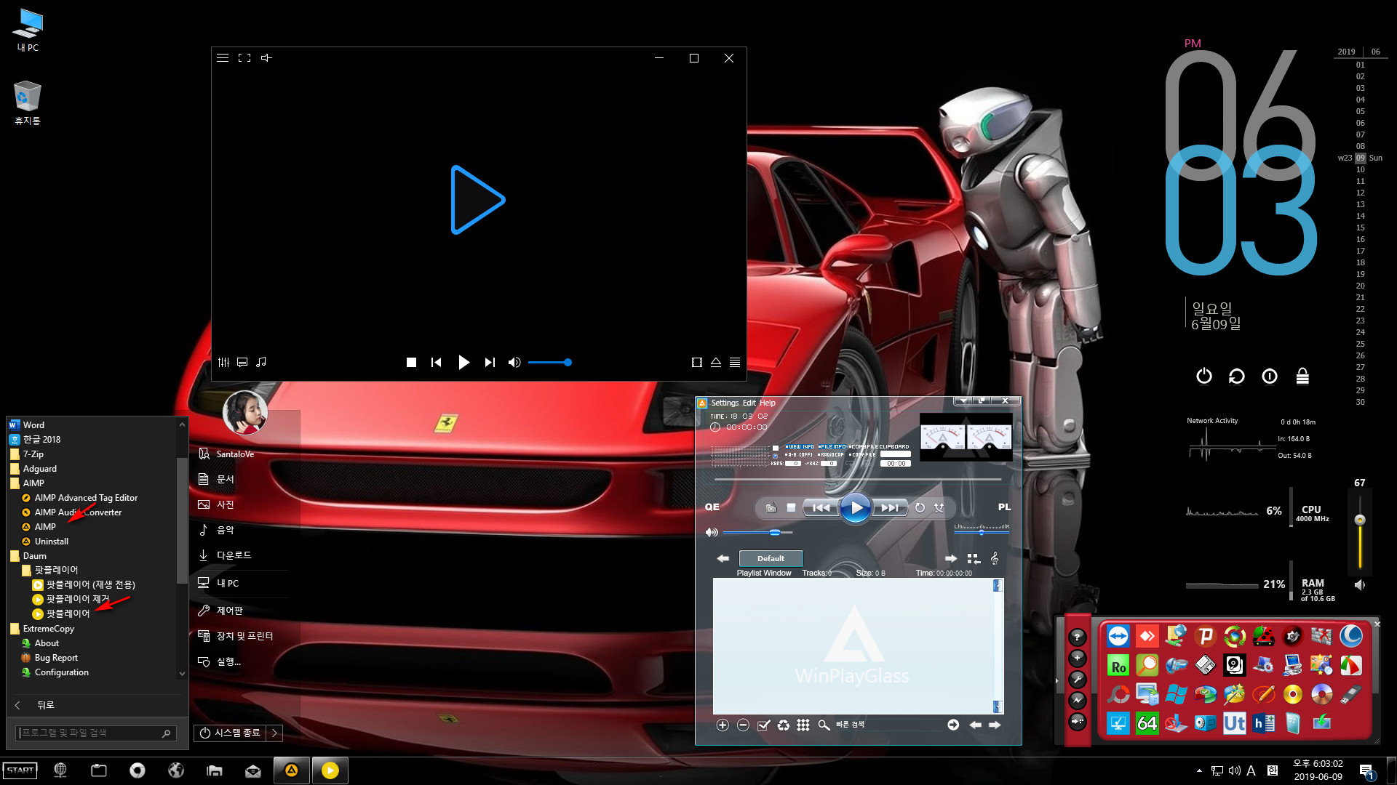Viewport: 1397px width, 785px height.
Task: Toggle A-B repeat option in AIMP
Action: coord(798,455)
